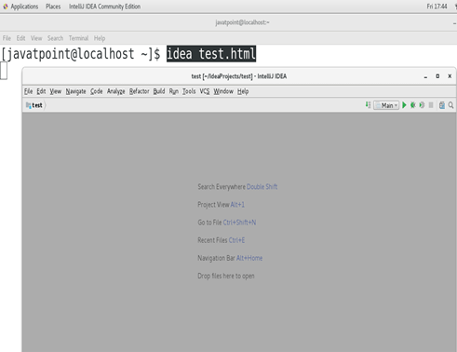
Task: Open the terminal Edit menu
Action: tap(20, 38)
